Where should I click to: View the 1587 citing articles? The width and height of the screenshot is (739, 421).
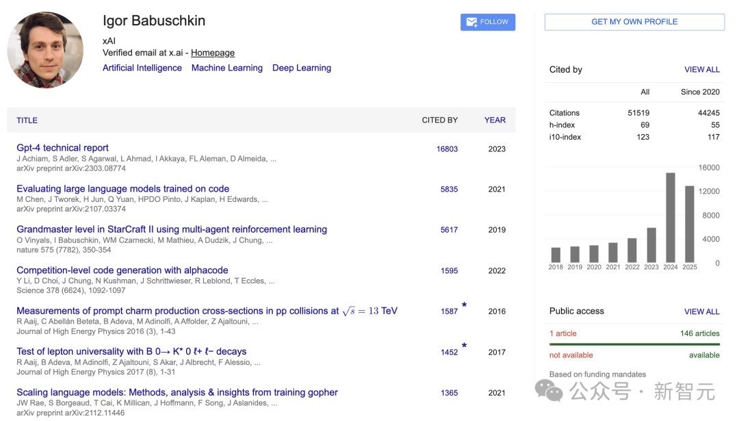[449, 311]
